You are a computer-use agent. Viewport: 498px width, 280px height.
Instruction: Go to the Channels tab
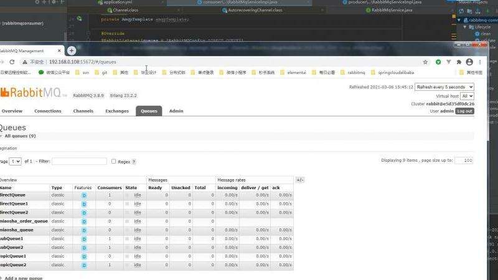pyautogui.click(x=83, y=111)
